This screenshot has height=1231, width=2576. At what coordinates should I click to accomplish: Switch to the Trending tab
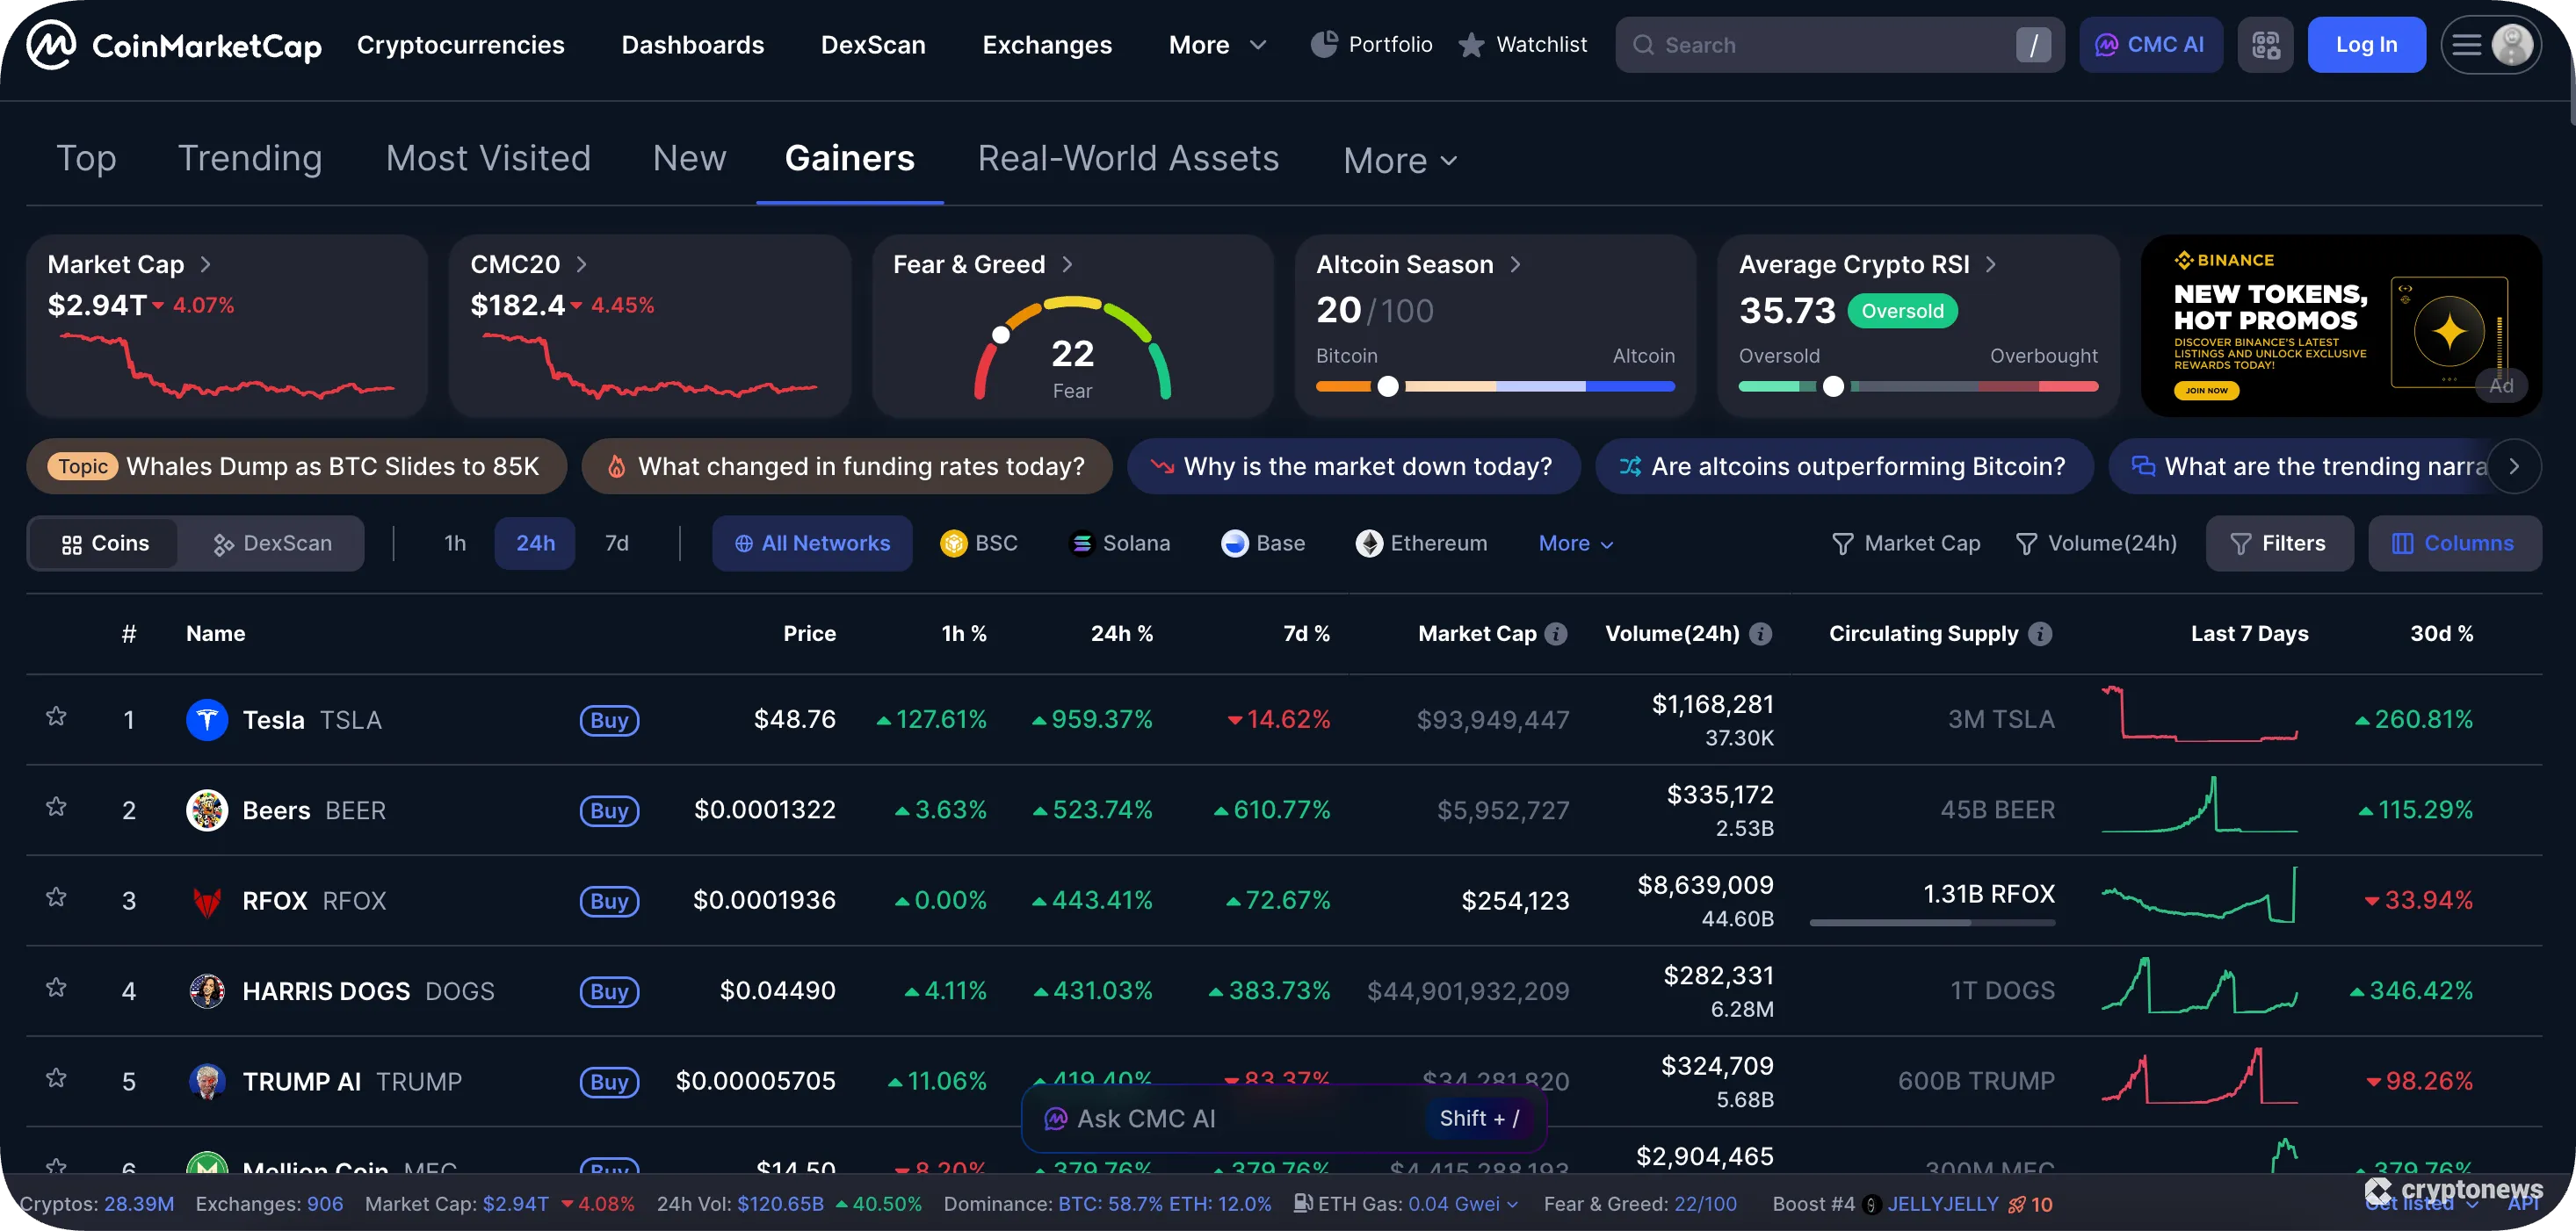[x=250, y=158]
